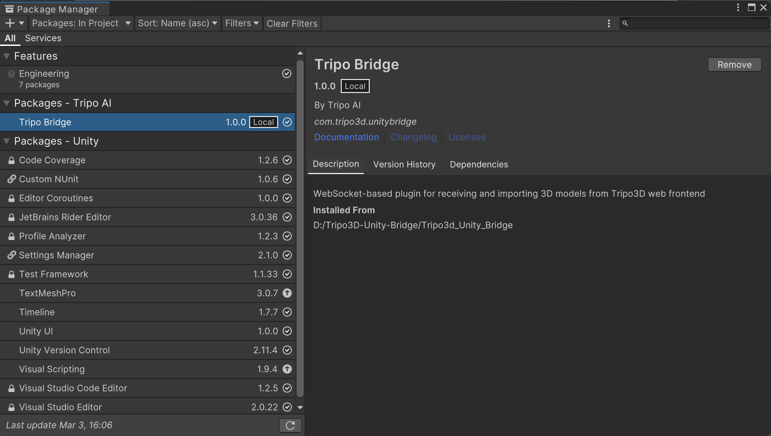The width and height of the screenshot is (771, 436).
Task: Collapse the Packages - Unity section
Action: (x=7, y=141)
